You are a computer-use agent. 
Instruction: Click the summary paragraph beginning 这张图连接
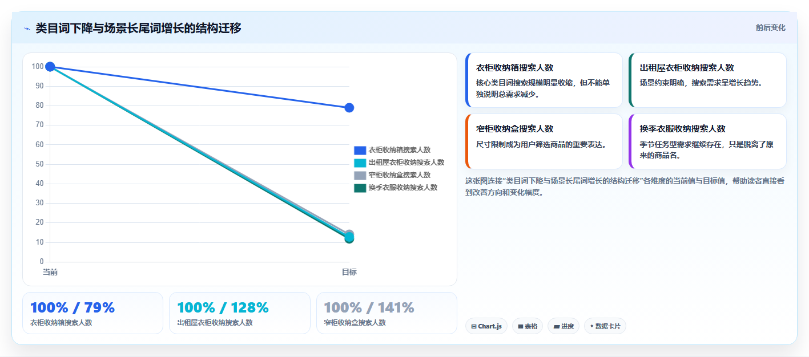coord(625,186)
